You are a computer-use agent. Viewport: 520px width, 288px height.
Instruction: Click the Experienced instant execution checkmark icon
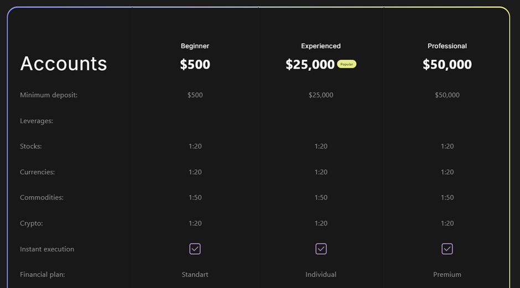(321, 249)
